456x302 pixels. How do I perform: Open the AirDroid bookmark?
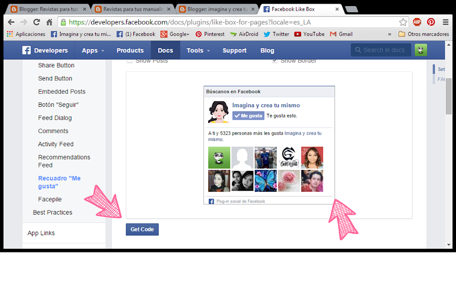[x=244, y=34]
